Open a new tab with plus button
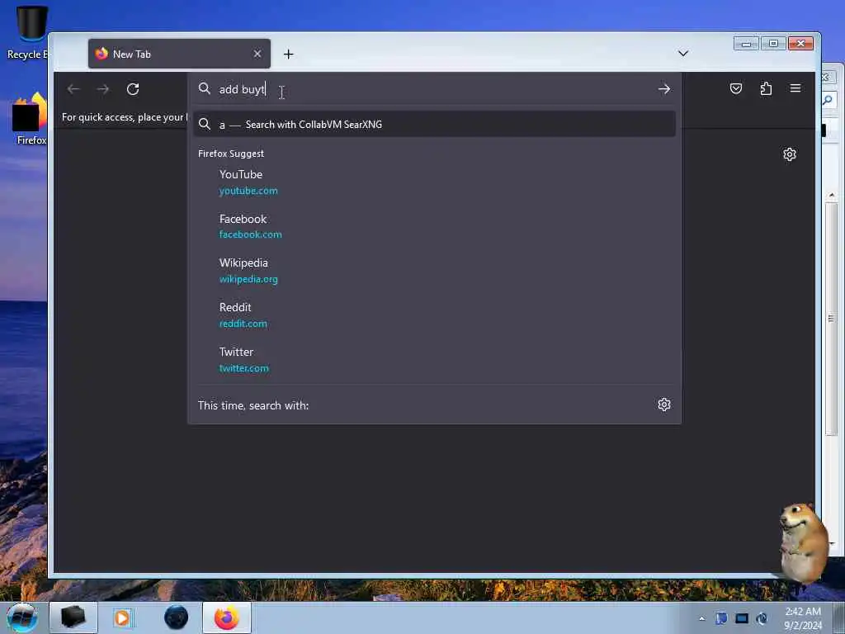 click(x=288, y=54)
